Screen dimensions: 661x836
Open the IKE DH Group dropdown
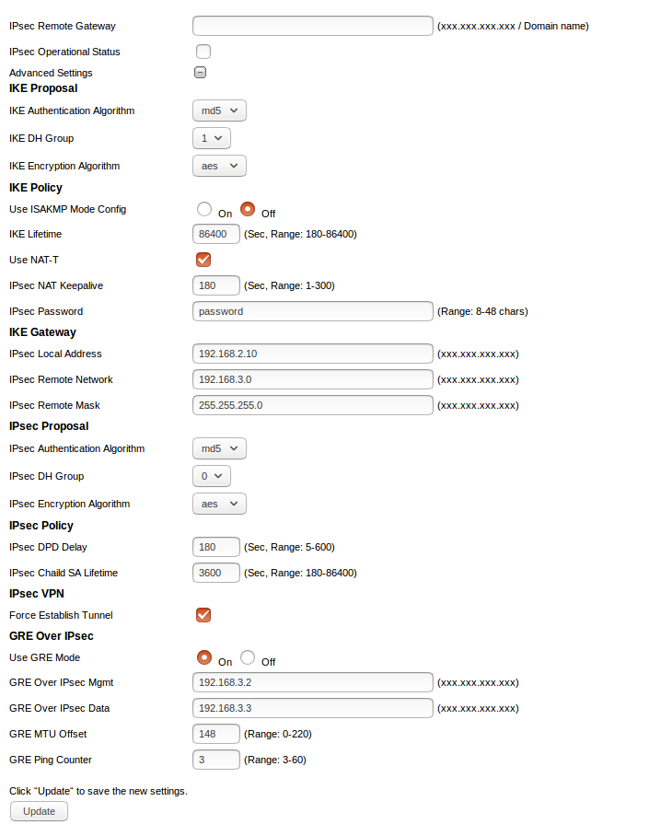[211, 138]
